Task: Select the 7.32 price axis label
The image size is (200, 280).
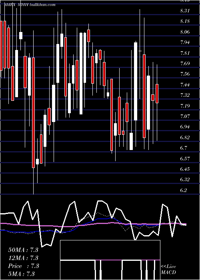Action: [185, 95]
